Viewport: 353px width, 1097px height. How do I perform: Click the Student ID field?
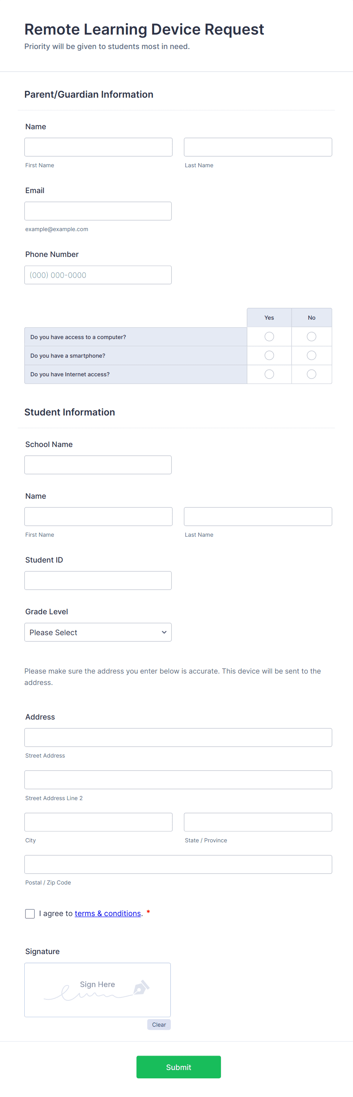(98, 580)
